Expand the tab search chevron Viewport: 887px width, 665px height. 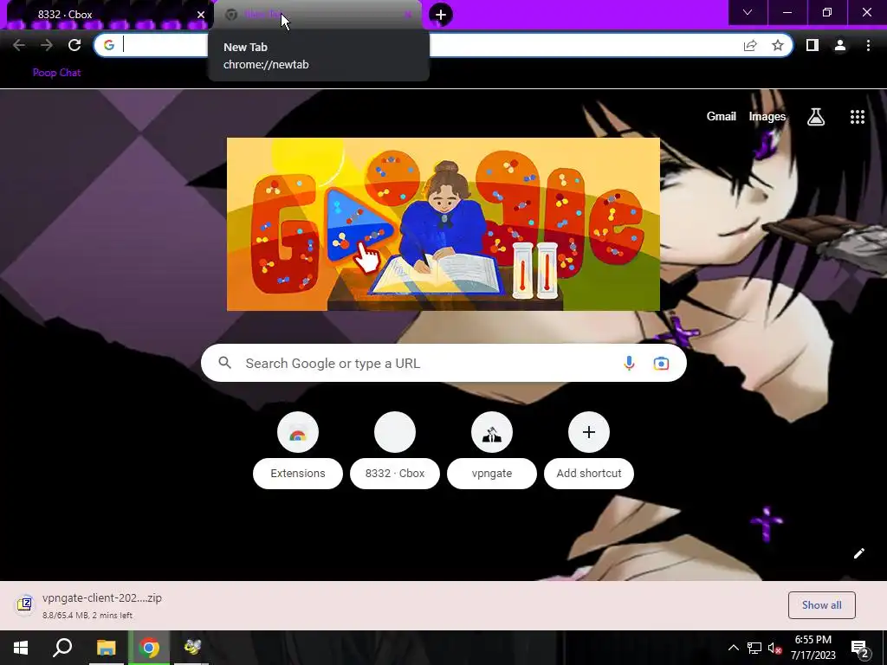[748, 12]
